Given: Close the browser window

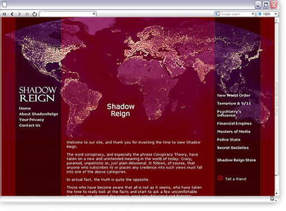Looking at the screenshot, I should [x=274, y=4].
